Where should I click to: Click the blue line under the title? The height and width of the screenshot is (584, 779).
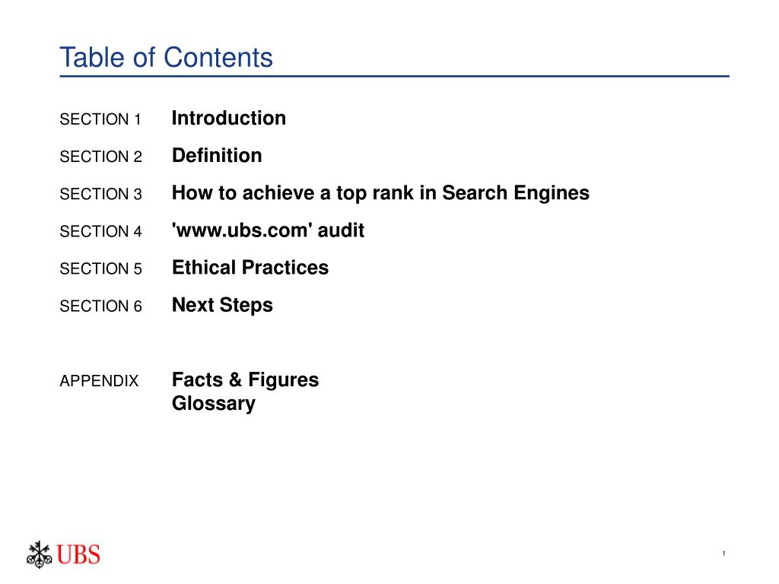pos(395,77)
